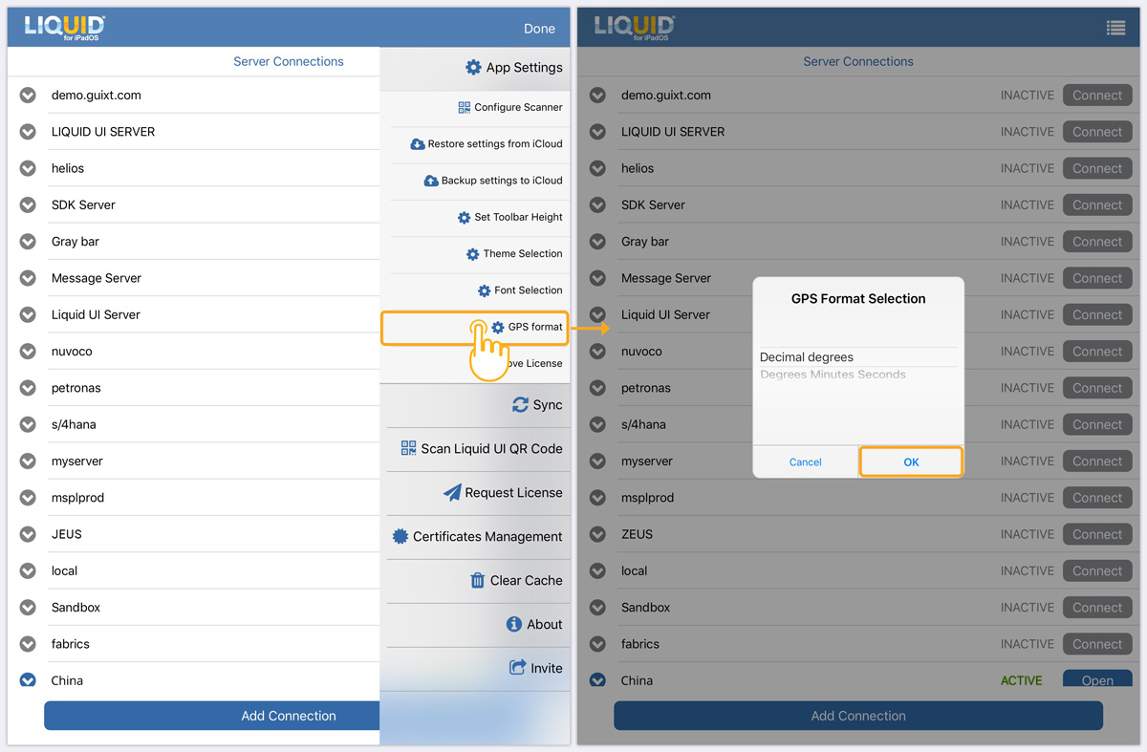Tap the Backup settings to iCloud icon
The image size is (1147, 752).
click(x=431, y=181)
